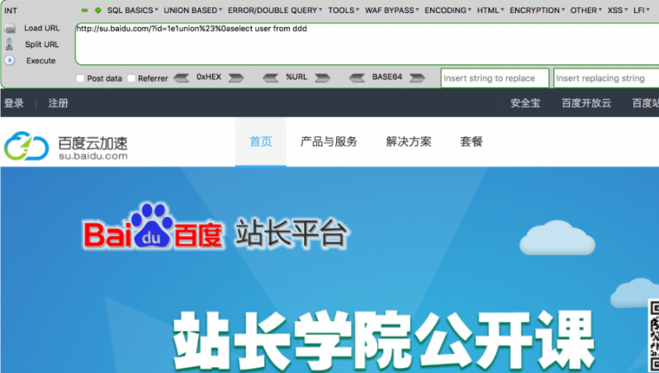Click the Split URL icon
Screen dimensions: 659x373
[x=9, y=45]
